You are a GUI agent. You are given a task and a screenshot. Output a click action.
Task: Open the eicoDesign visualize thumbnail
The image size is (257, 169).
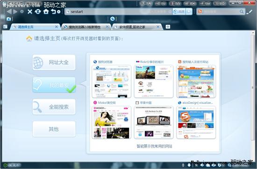(x=196, y=122)
